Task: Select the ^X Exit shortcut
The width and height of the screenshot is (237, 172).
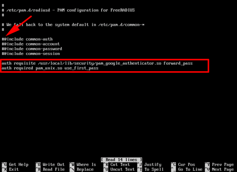Action: (10, 169)
